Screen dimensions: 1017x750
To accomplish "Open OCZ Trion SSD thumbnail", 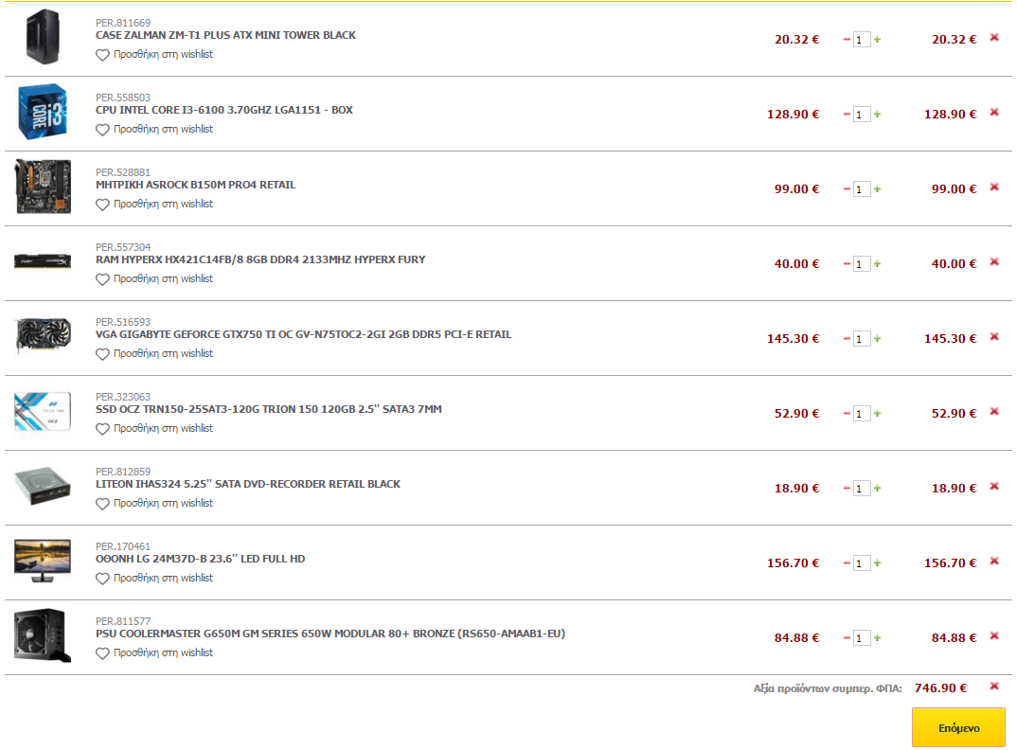I will 43,411.
